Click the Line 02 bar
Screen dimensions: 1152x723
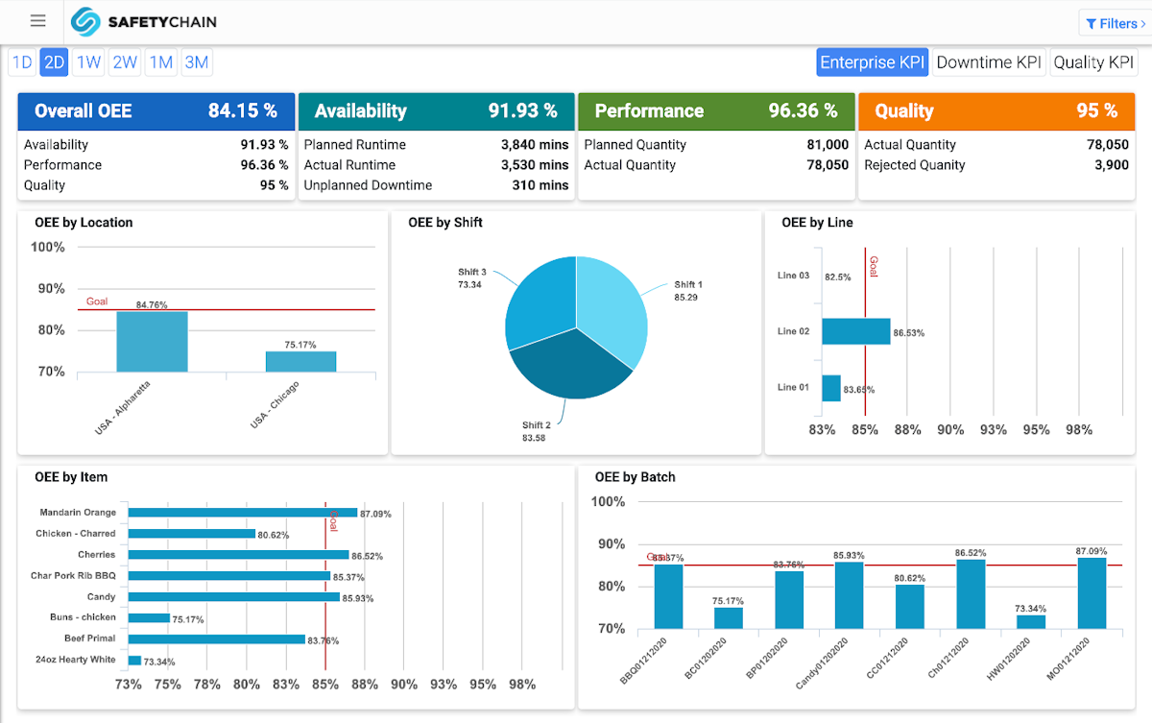854,331
